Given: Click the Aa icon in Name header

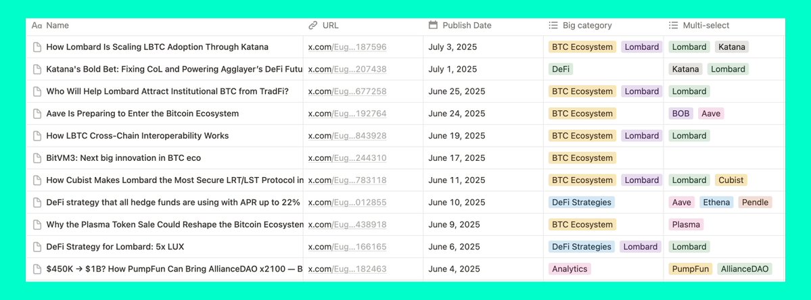Looking at the screenshot, I should (37, 26).
